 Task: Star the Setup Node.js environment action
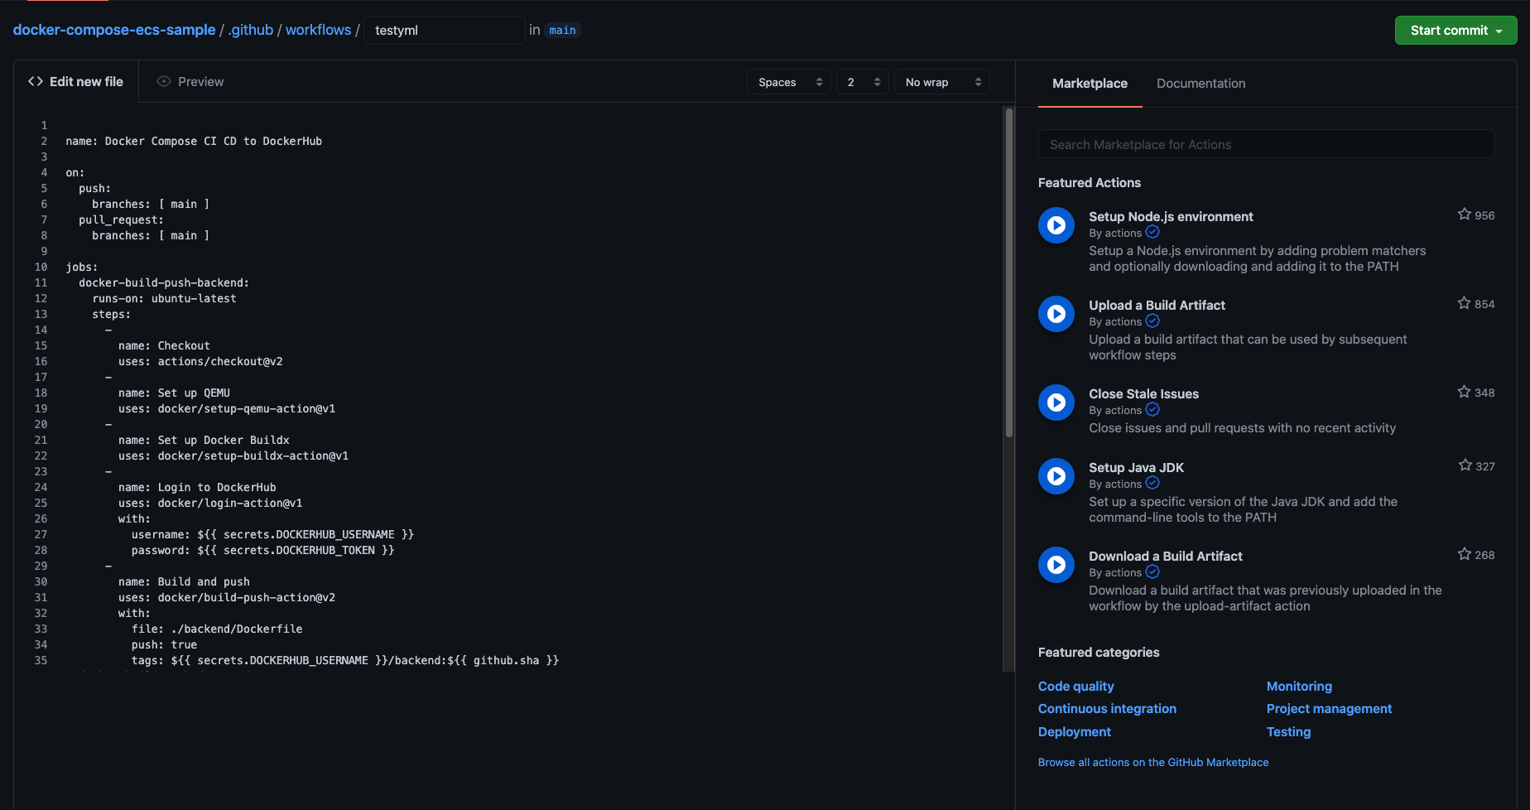1465,215
